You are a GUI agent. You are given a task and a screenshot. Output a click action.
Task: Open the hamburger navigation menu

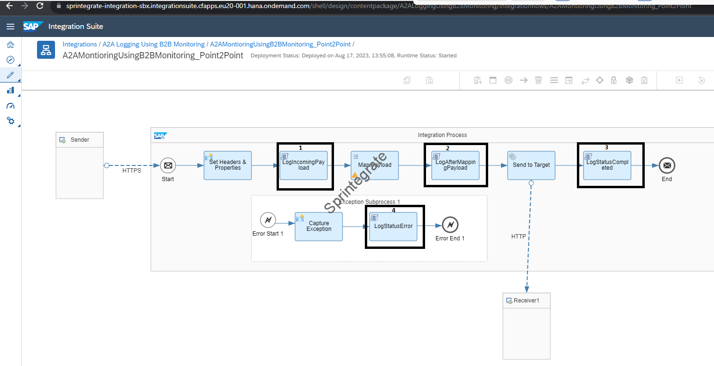tap(10, 26)
